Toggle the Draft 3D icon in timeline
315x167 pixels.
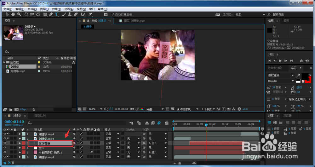pyautogui.click(x=139, y=123)
